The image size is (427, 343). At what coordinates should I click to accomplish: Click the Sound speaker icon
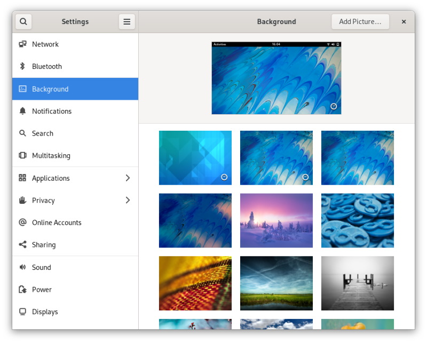point(22,267)
